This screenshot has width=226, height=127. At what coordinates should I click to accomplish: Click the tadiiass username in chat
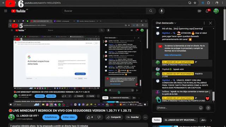coord(166,92)
